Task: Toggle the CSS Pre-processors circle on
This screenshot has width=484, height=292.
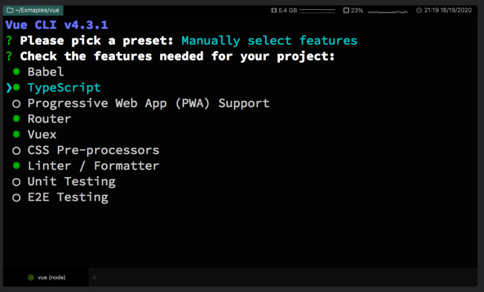Action: pos(16,151)
